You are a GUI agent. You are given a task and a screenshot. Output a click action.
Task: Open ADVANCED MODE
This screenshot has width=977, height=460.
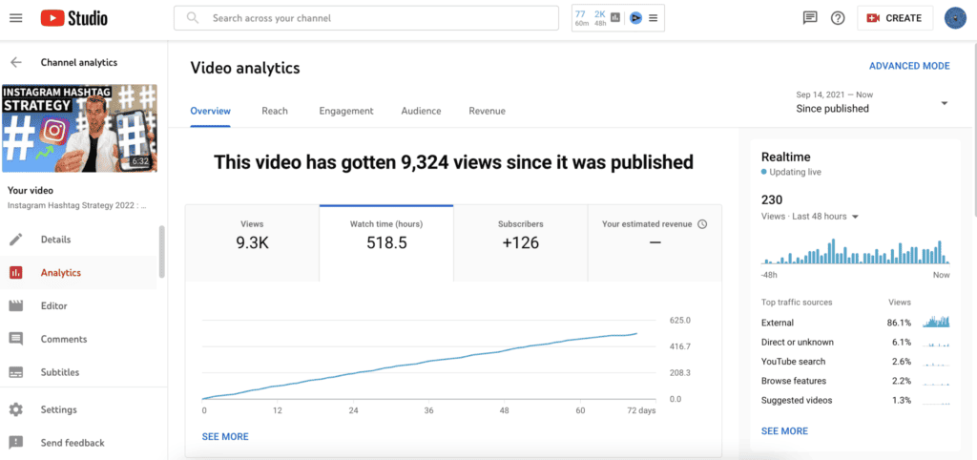tap(909, 66)
